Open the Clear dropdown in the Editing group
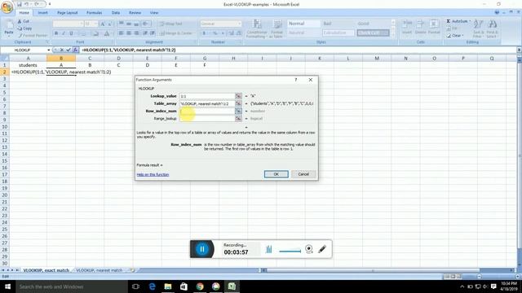Viewport: 522px width, 293px height. click(462, 35)
